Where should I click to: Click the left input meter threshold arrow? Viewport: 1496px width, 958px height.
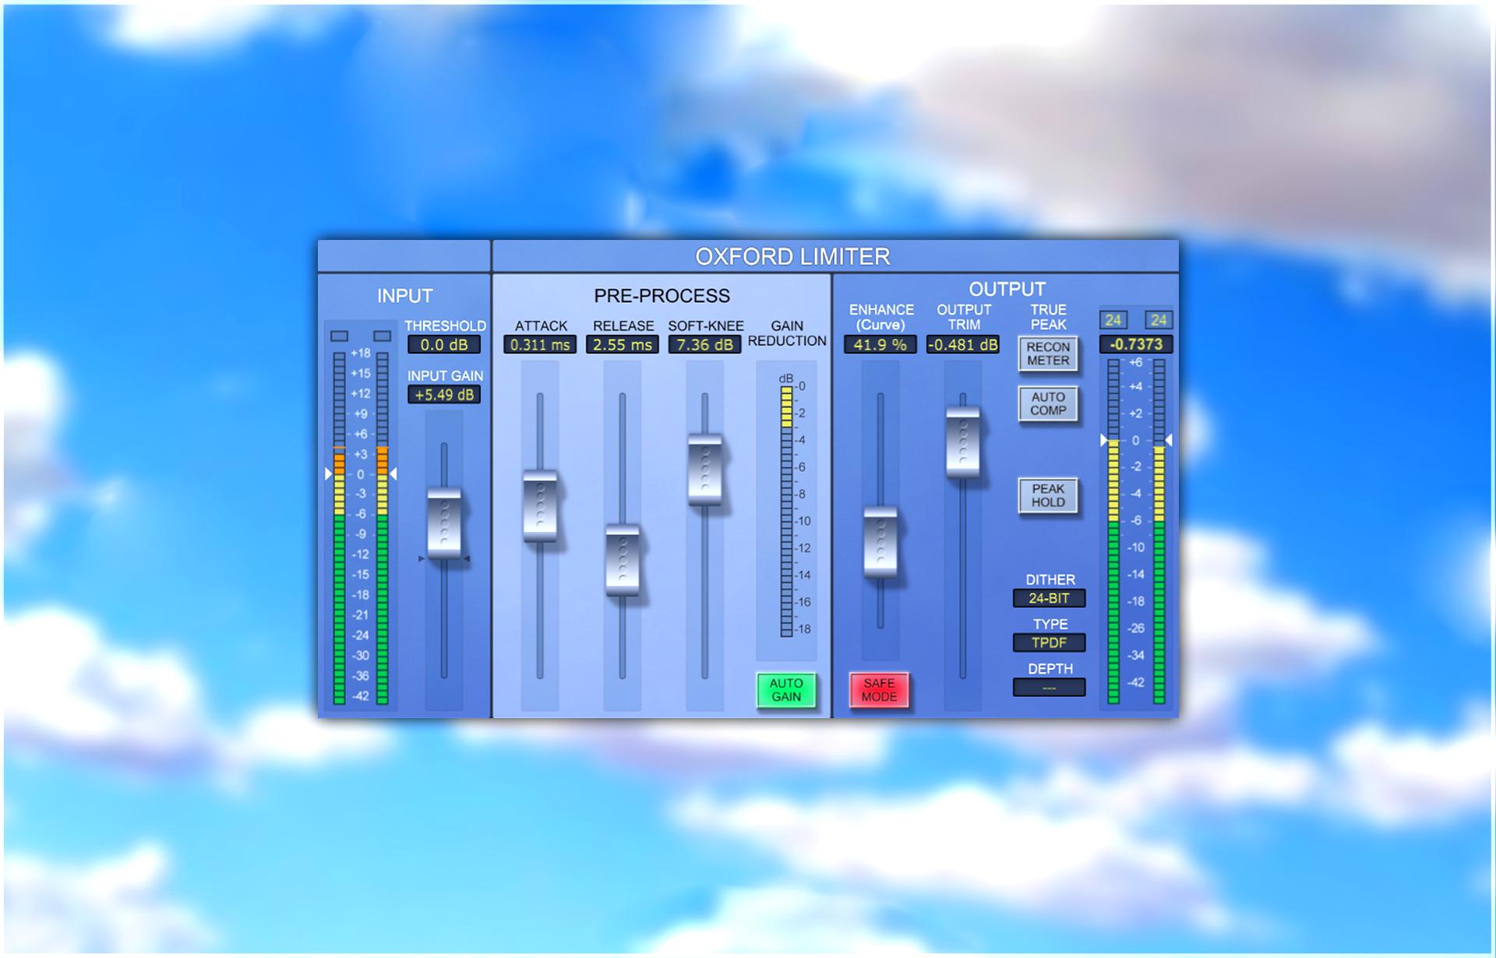[x=328, y=474]
